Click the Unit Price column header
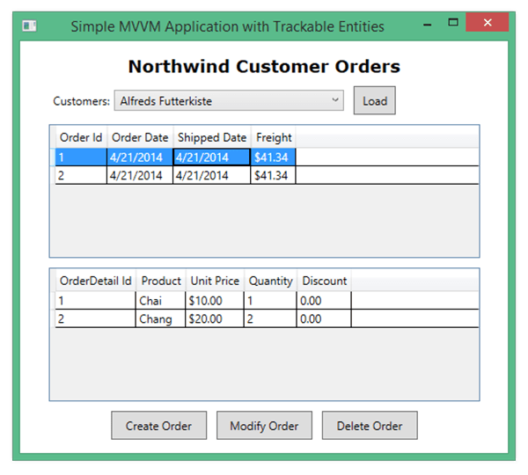Viewport: 528px width, 475px height. pyautogui.click(x=214, y=281)
